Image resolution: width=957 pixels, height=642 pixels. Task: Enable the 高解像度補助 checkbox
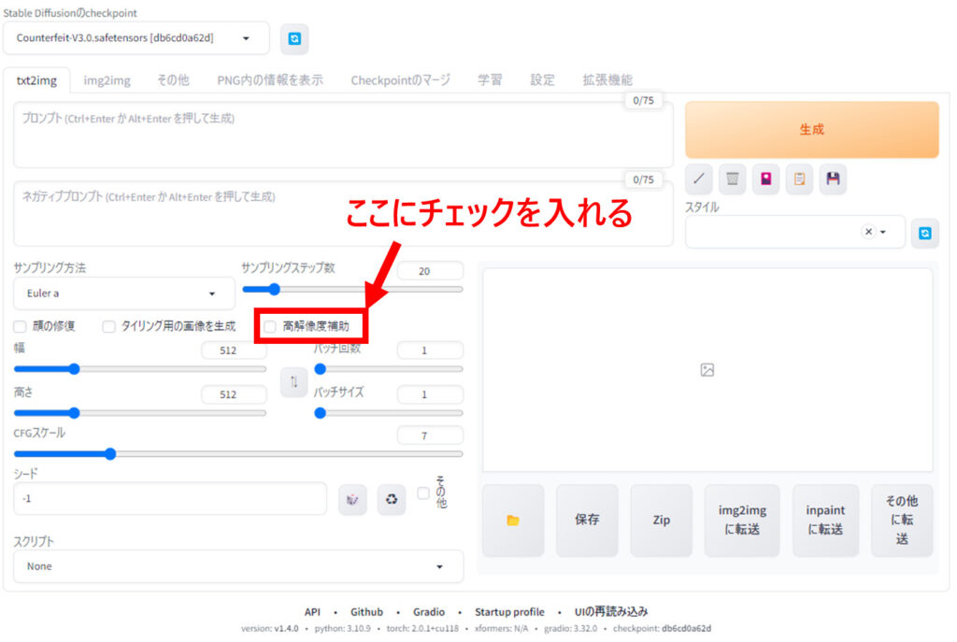(270, 327)
